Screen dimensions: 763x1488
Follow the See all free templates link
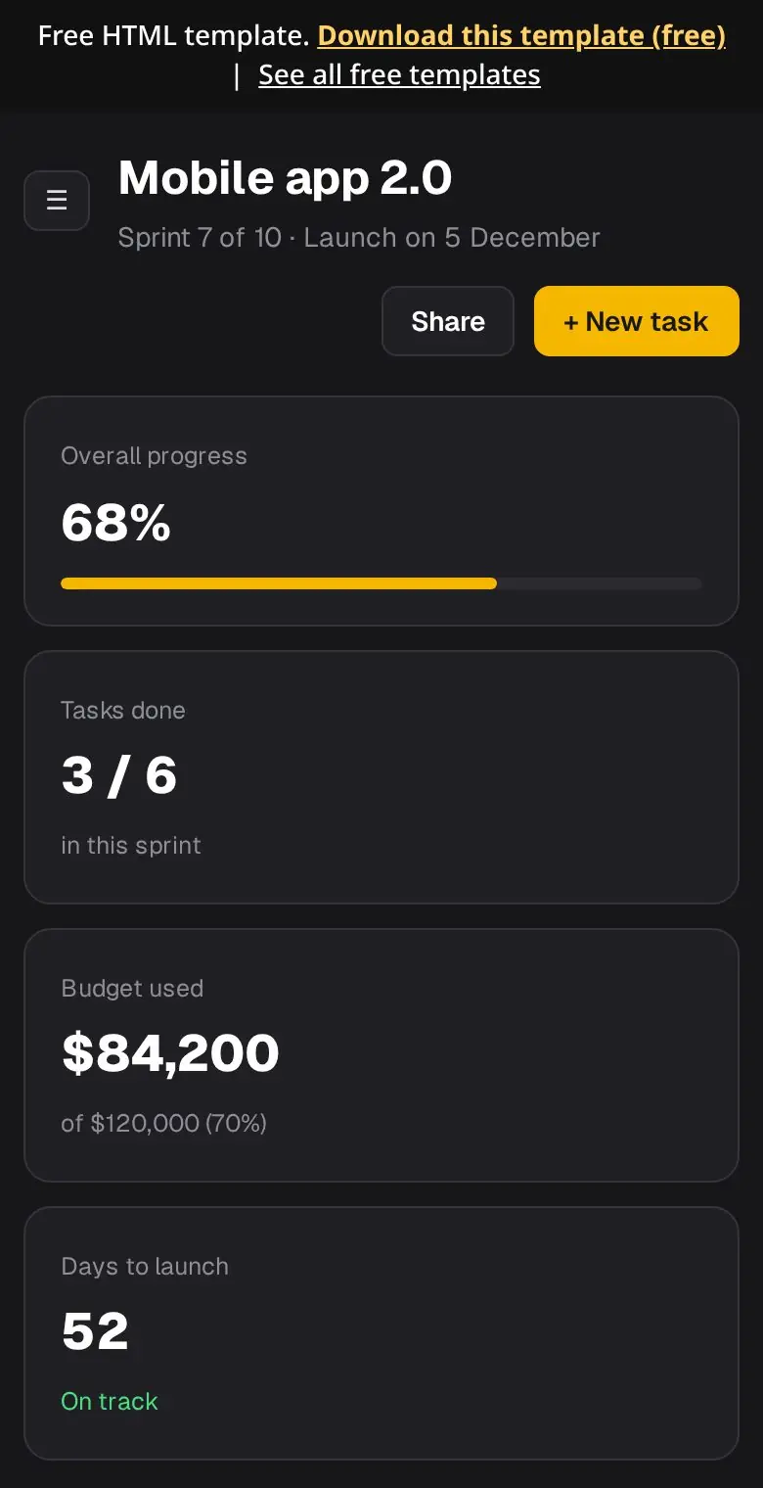(399, 75)
